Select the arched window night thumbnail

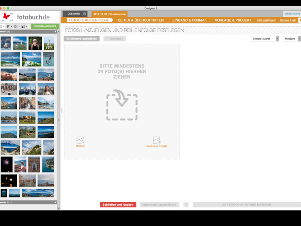[x=4, y=193]
